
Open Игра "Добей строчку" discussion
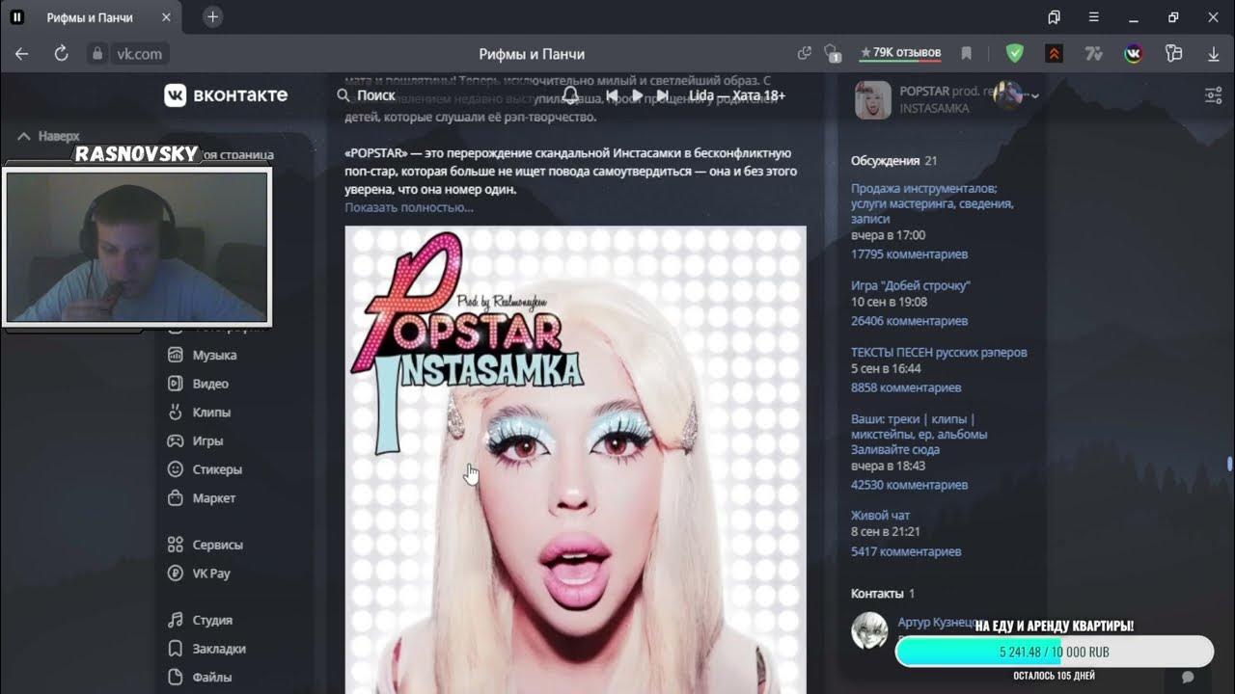[911, 285]
